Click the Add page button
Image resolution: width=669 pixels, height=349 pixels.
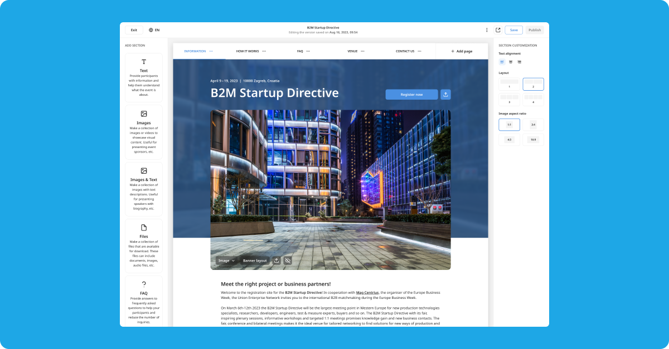coord(461,51)
